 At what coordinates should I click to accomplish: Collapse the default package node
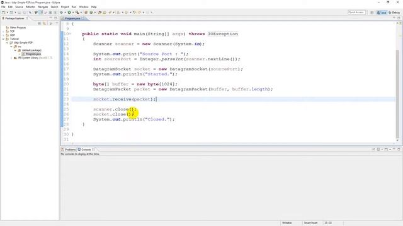[x=15, y=50]
